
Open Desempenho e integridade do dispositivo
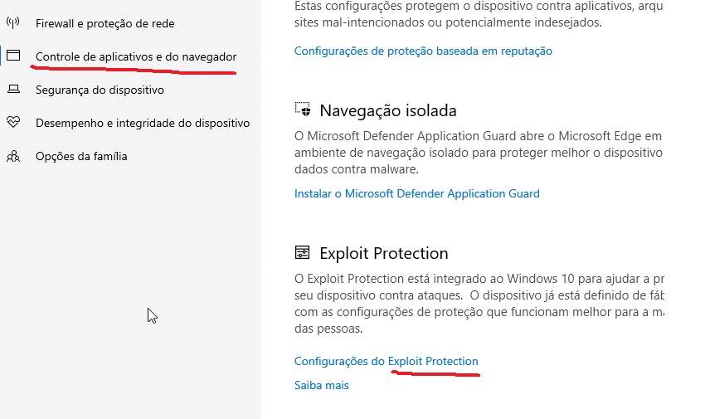click(143, 123)
